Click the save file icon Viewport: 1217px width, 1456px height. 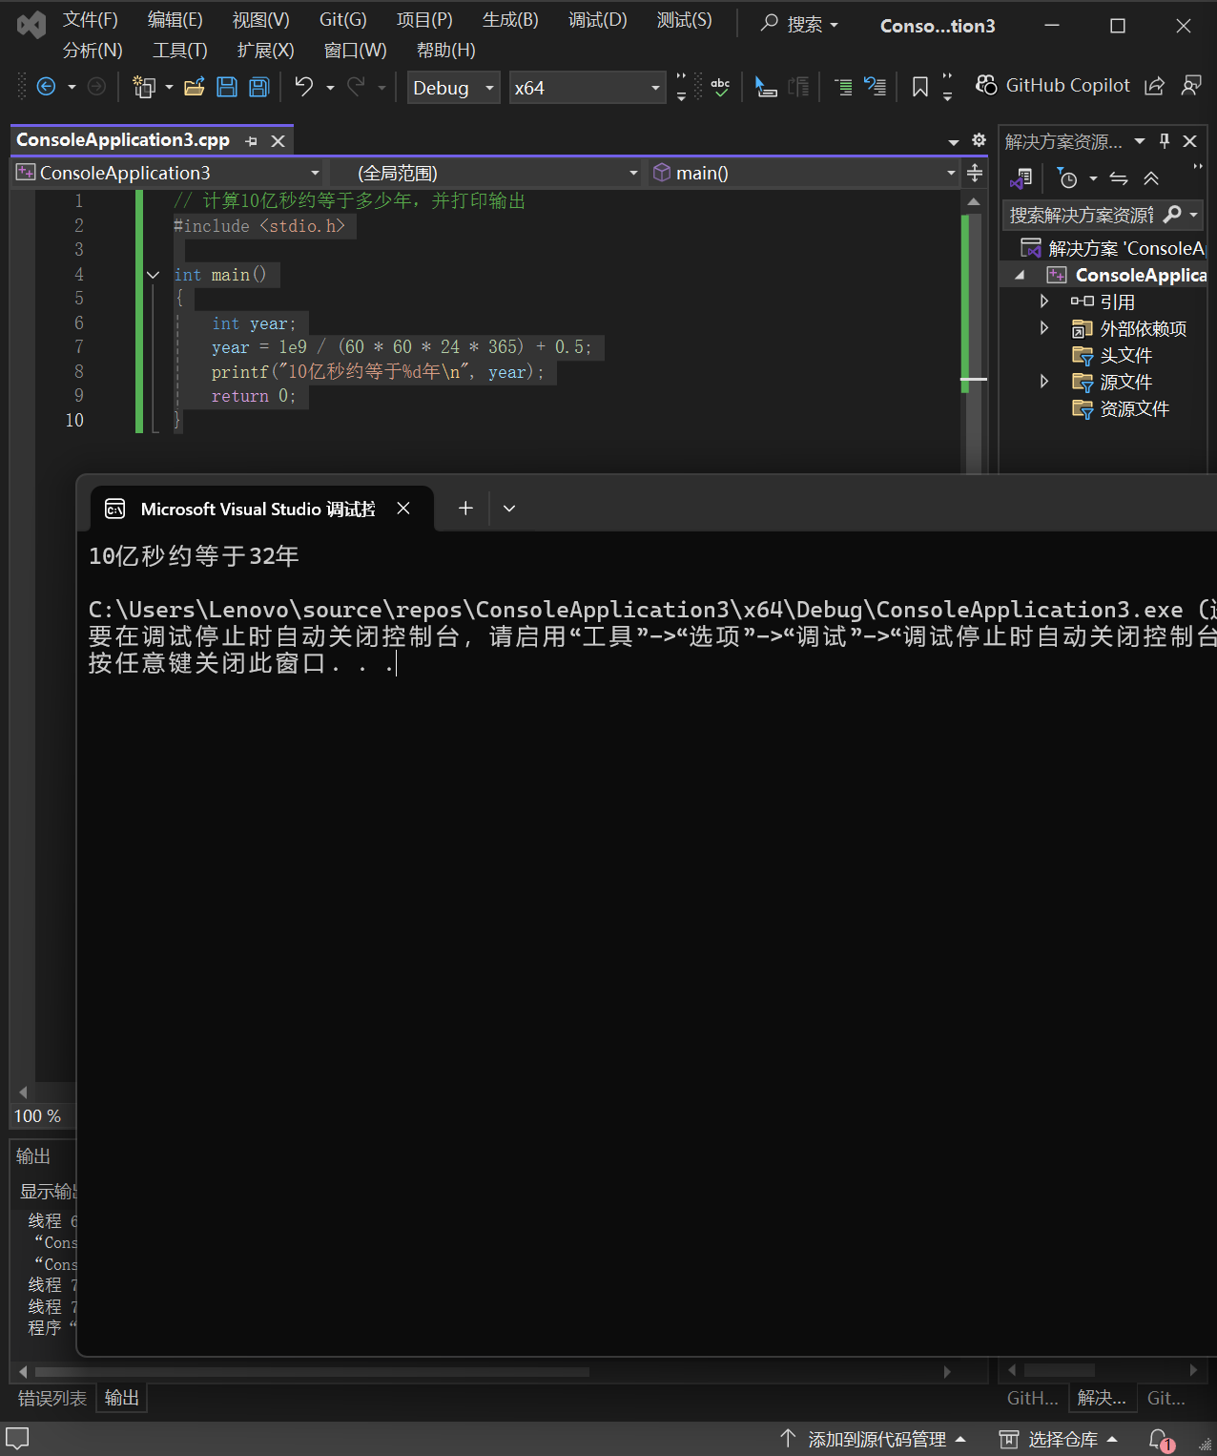click(227, 87)
